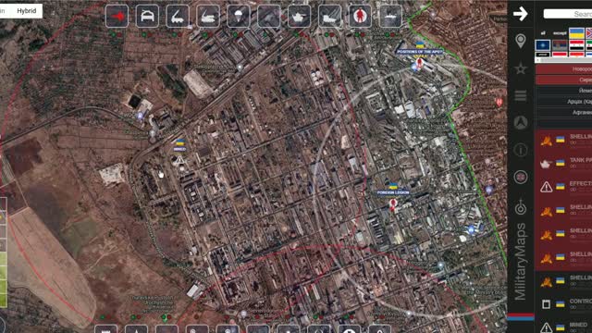Click the FOREIGN LEGION map label
Viewport: 592px width, 333px height.
(x=392, y=192)
